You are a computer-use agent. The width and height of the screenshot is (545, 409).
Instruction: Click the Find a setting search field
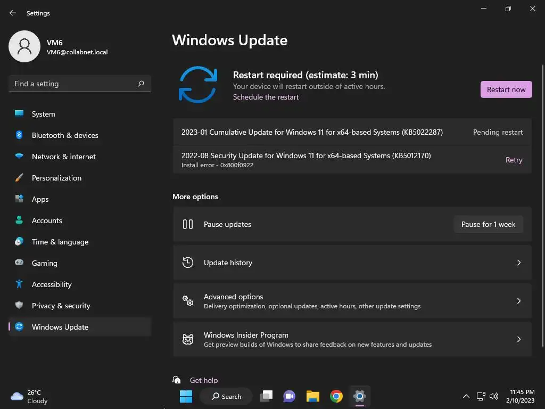[80, 84]
